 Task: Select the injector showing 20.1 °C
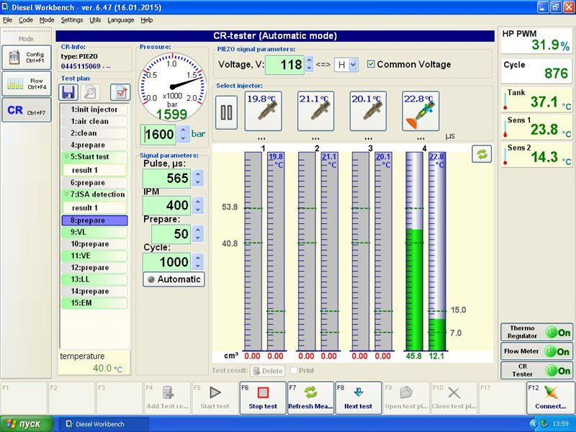[368, 111]
